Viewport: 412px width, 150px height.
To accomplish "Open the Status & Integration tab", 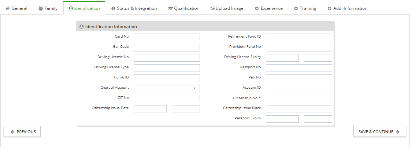I will click(134, 8).
